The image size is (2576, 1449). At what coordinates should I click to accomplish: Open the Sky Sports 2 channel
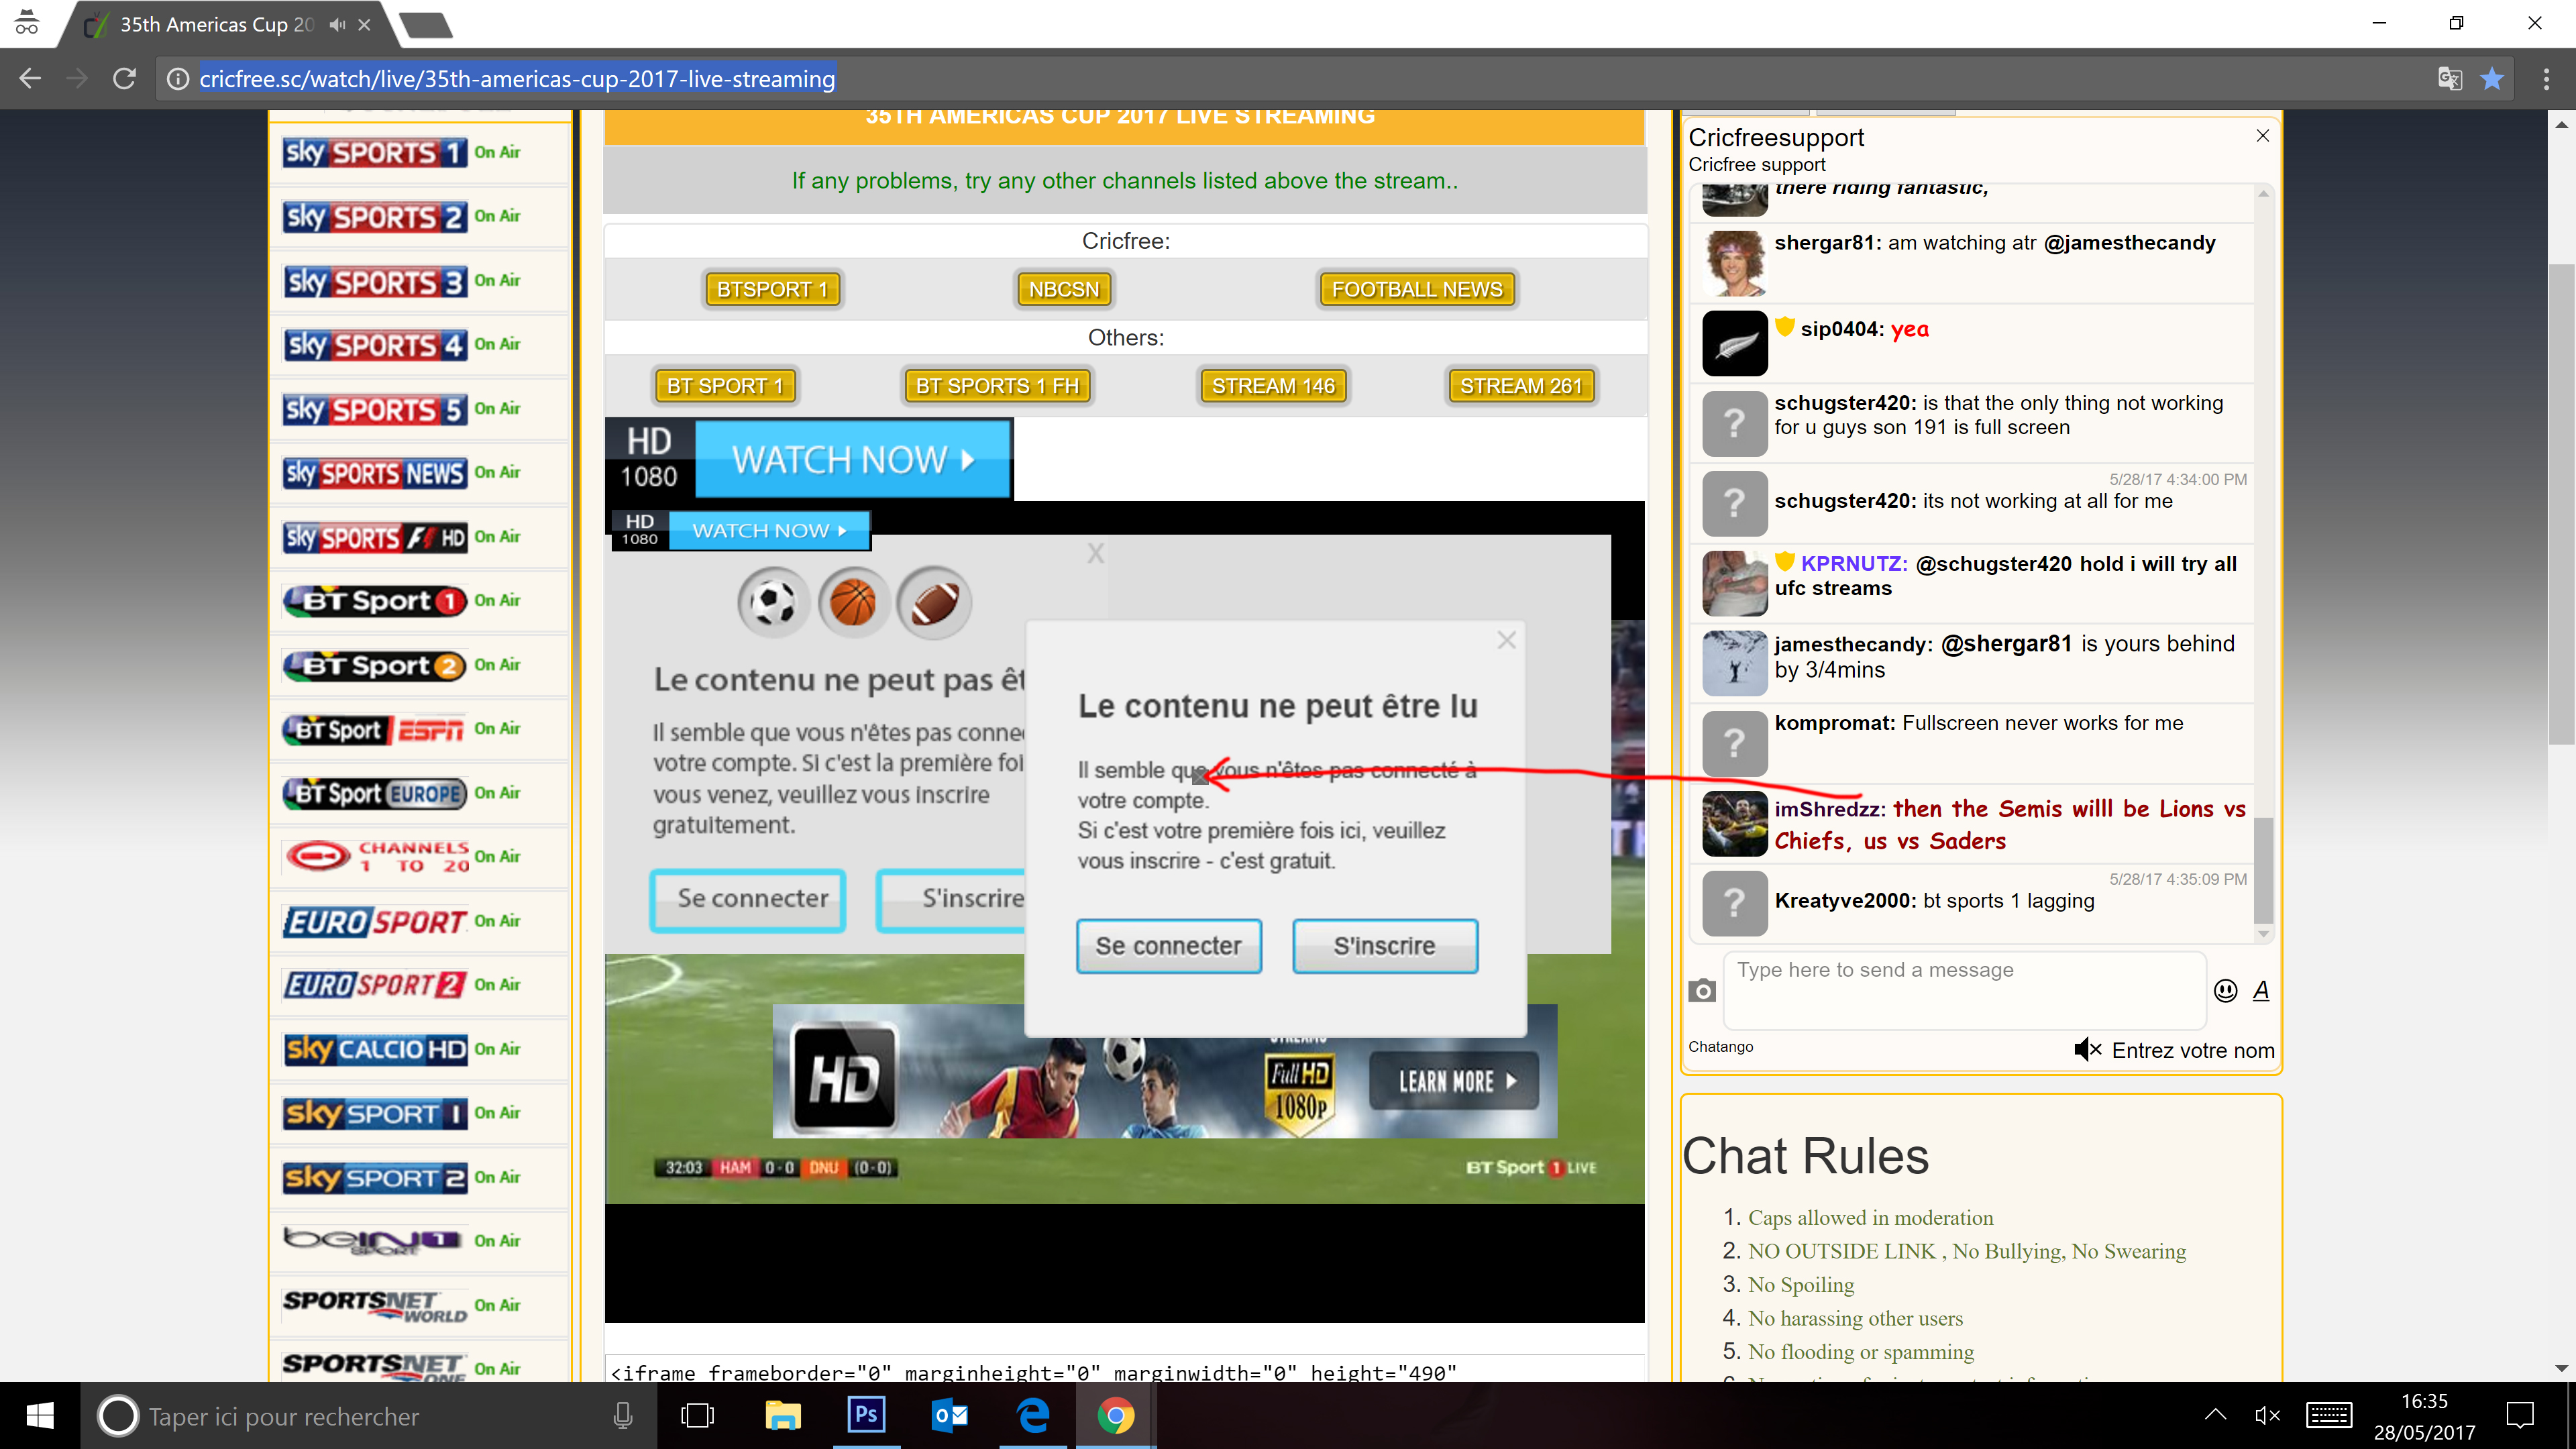tap(375, 217)
